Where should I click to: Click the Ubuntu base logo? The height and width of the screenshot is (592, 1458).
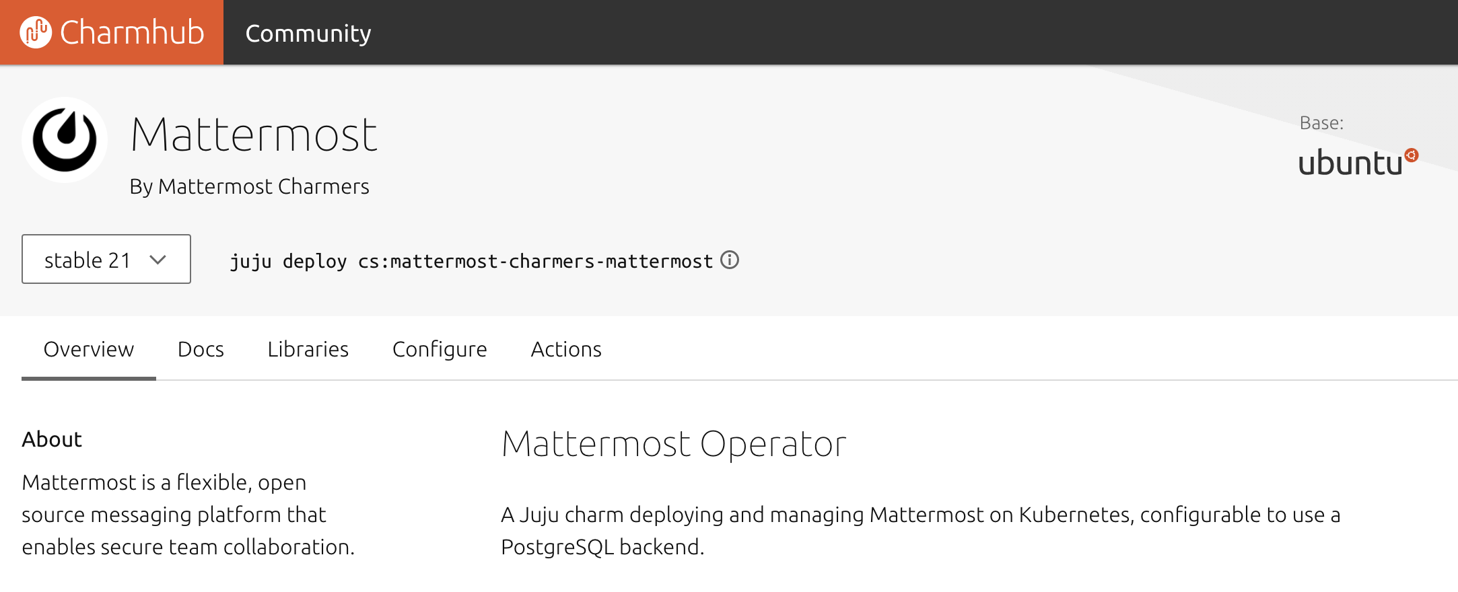[x=1358, y=162]
